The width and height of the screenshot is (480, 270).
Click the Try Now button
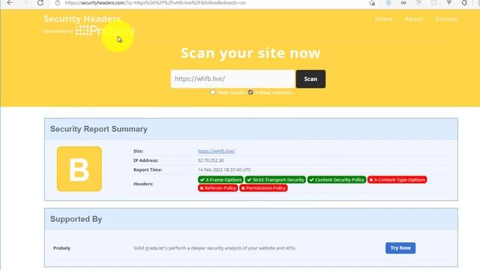coord(400,248)
